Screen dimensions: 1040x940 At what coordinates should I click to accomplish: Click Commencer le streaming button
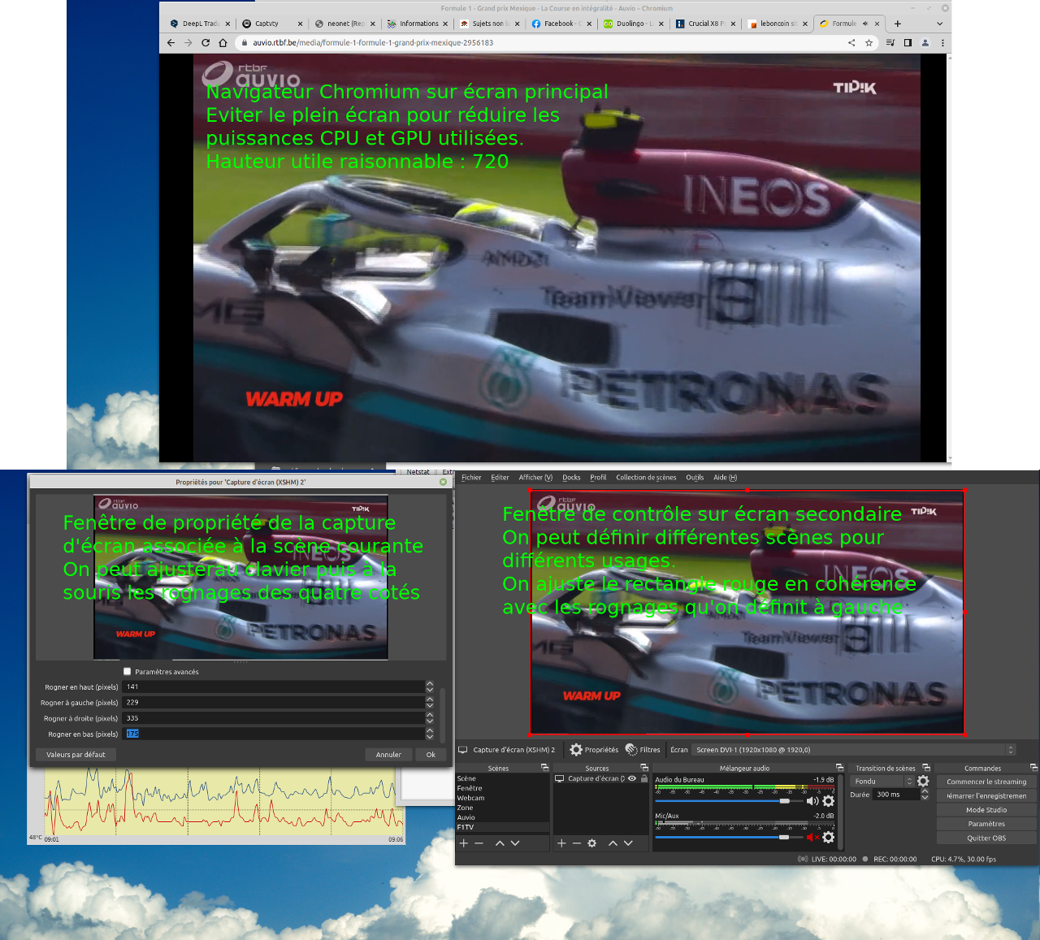coord(986,782)
